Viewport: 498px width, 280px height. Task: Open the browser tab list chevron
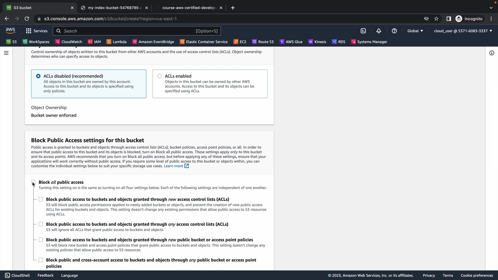click(491, 8)
